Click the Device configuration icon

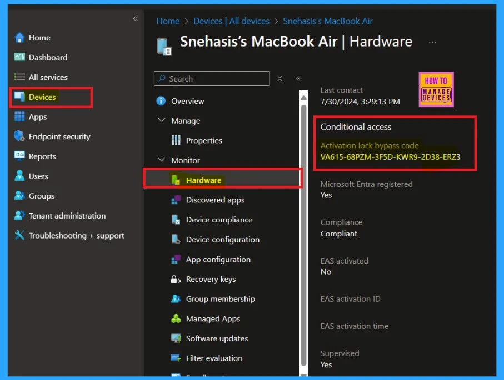click(x=176, y=239)
